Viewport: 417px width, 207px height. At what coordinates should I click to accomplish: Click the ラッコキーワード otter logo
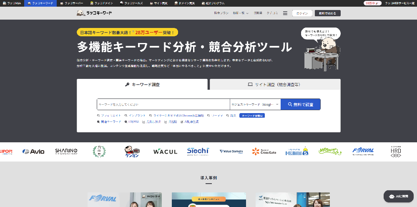94,13
